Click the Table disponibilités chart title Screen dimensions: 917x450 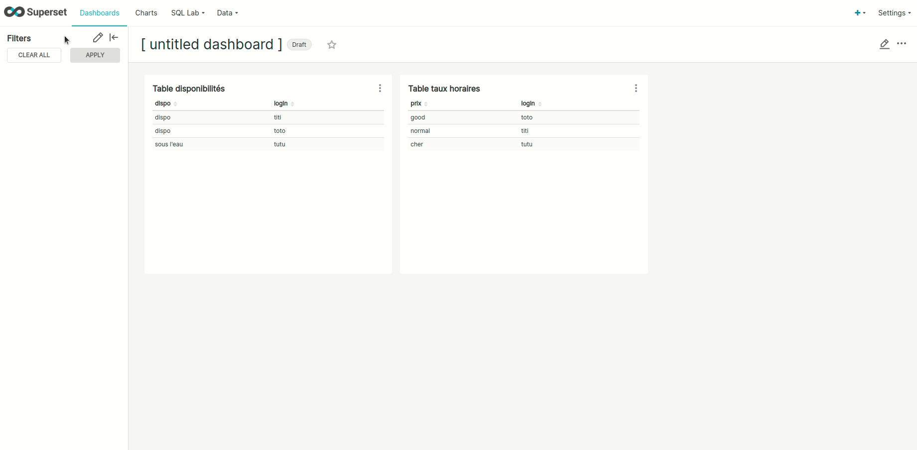tap(189, 89)
